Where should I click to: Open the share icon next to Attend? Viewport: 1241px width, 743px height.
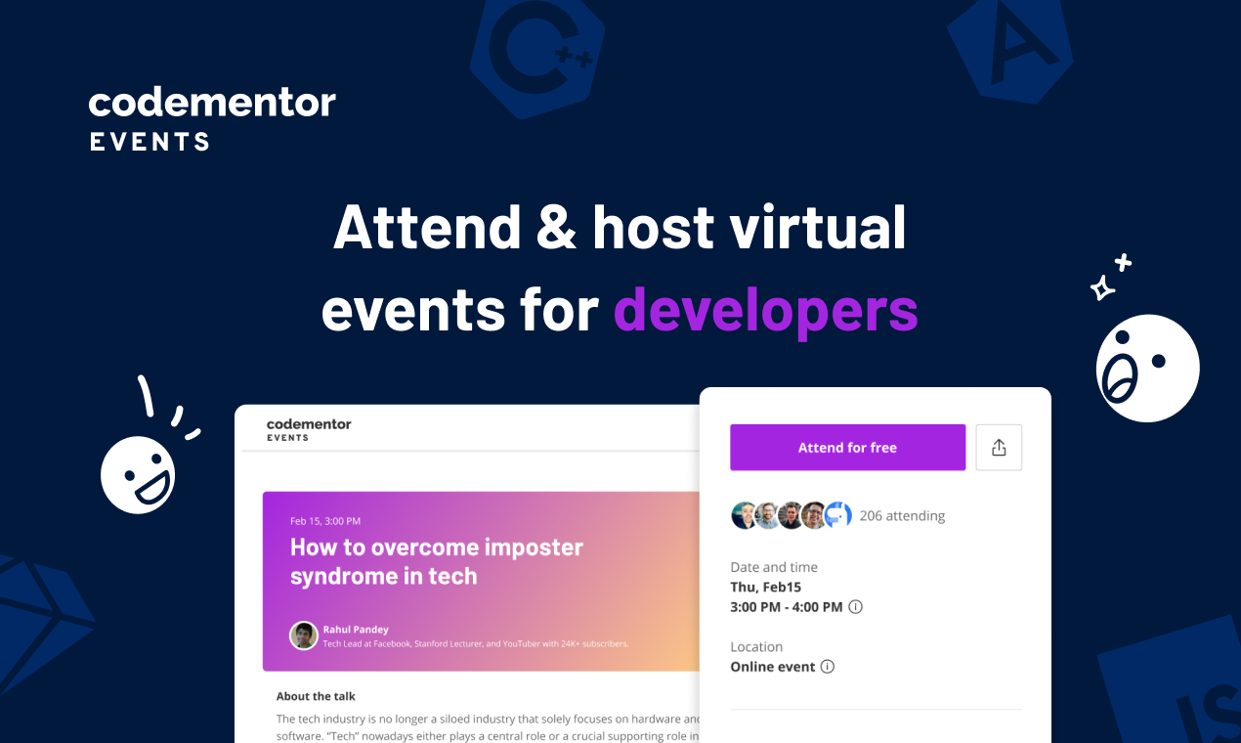point(999,447)
